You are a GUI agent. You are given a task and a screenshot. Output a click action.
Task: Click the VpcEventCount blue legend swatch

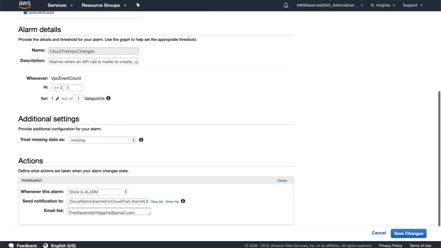[x=25, y=13]
